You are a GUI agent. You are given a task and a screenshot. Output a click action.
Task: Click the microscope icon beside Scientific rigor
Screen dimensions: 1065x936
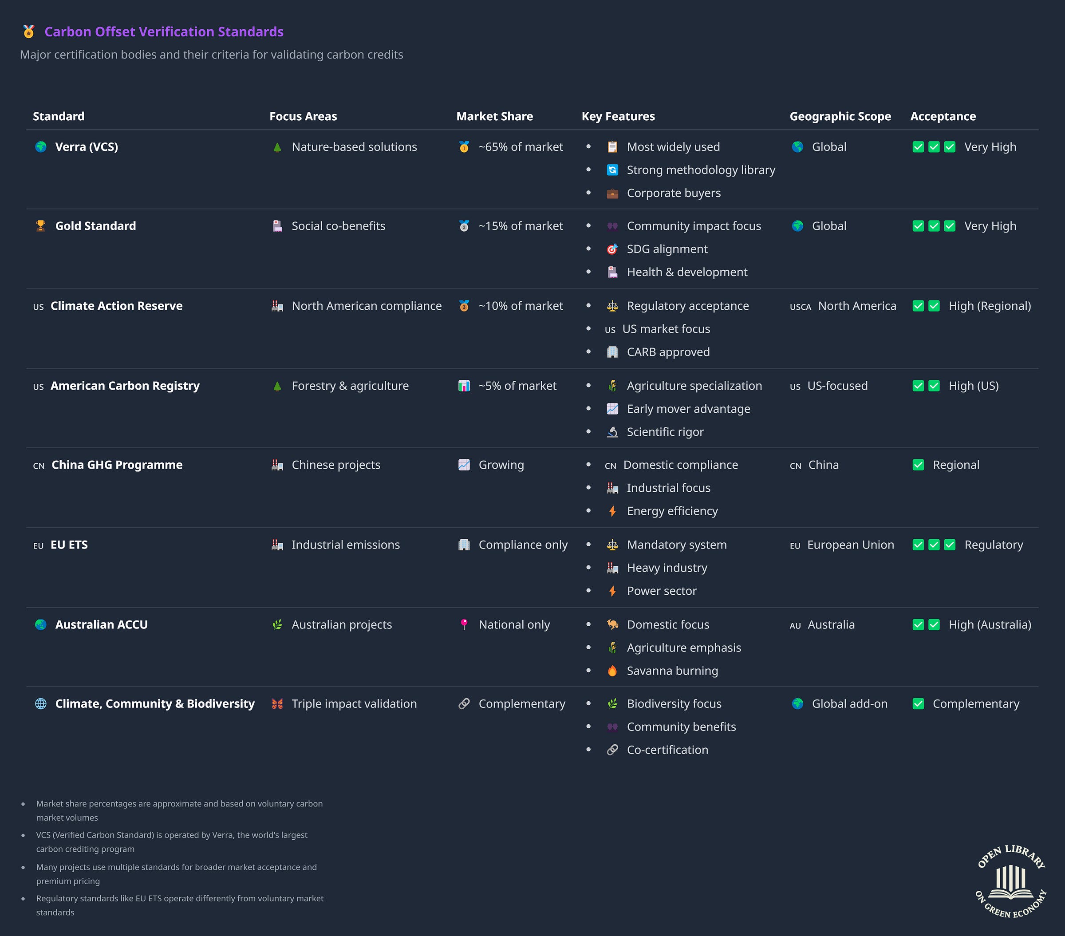coord(612,432)
